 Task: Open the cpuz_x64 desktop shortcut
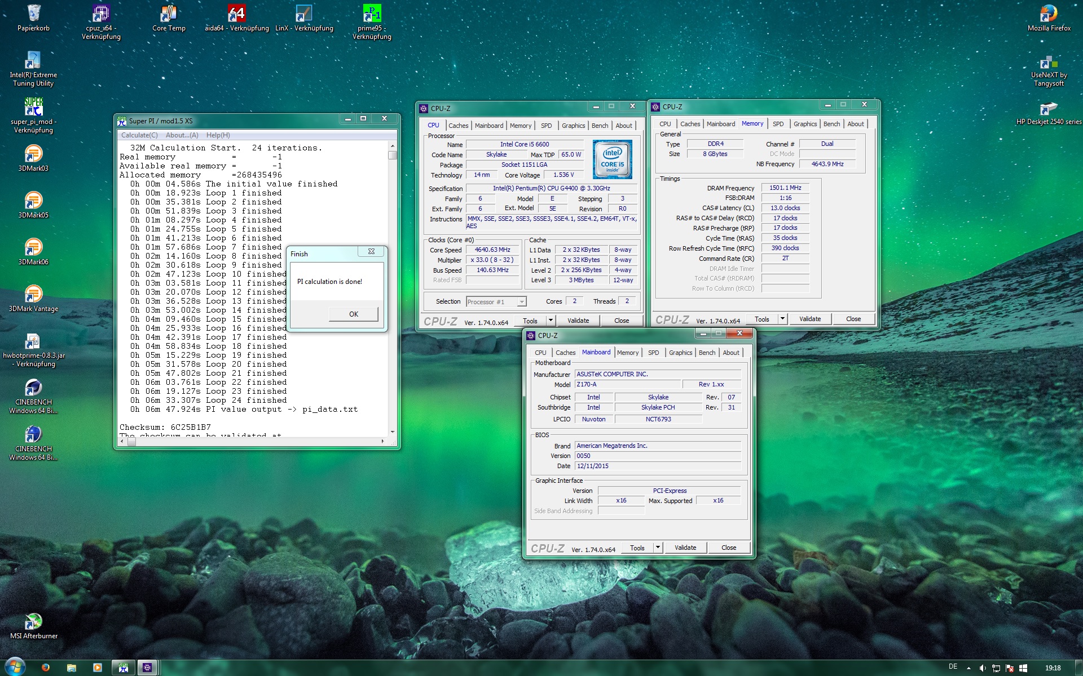click(x=101, y=21)
